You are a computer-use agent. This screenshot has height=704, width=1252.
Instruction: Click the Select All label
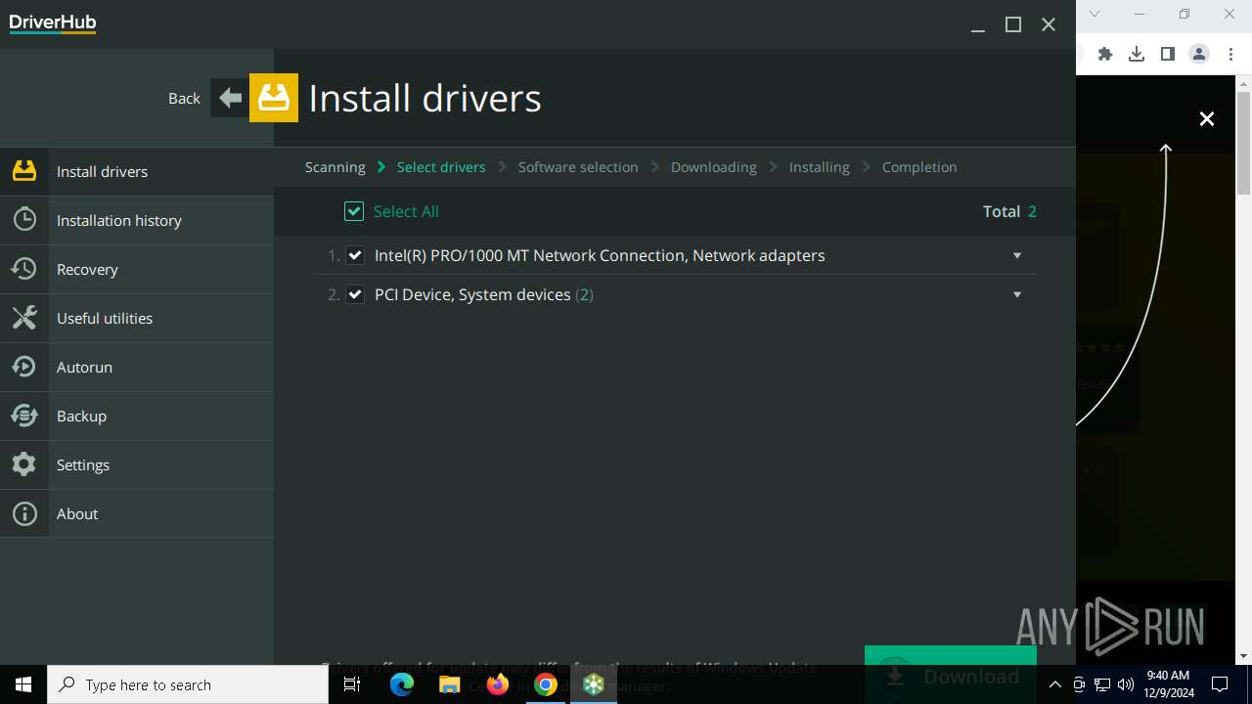click(406, 211)
